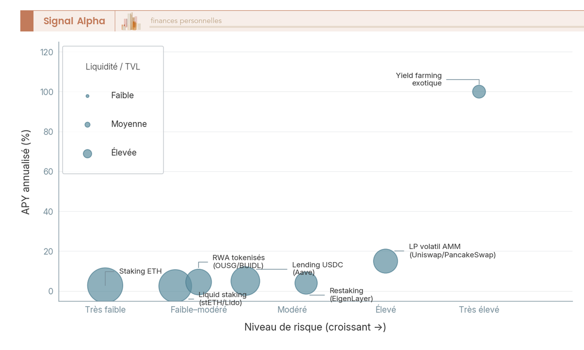Click the Faible legend marker
Image resolution: width=584 pixels, height=350 pixels.
click(88, 96)
